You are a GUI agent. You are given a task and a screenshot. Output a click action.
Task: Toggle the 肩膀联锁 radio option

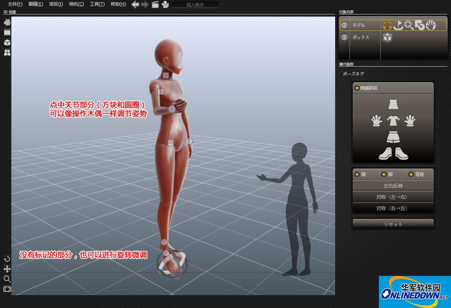(x=357, y=88)
